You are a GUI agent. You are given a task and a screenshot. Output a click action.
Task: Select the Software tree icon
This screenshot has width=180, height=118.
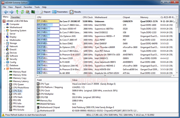pyautogui.click(x=7, y=56)
